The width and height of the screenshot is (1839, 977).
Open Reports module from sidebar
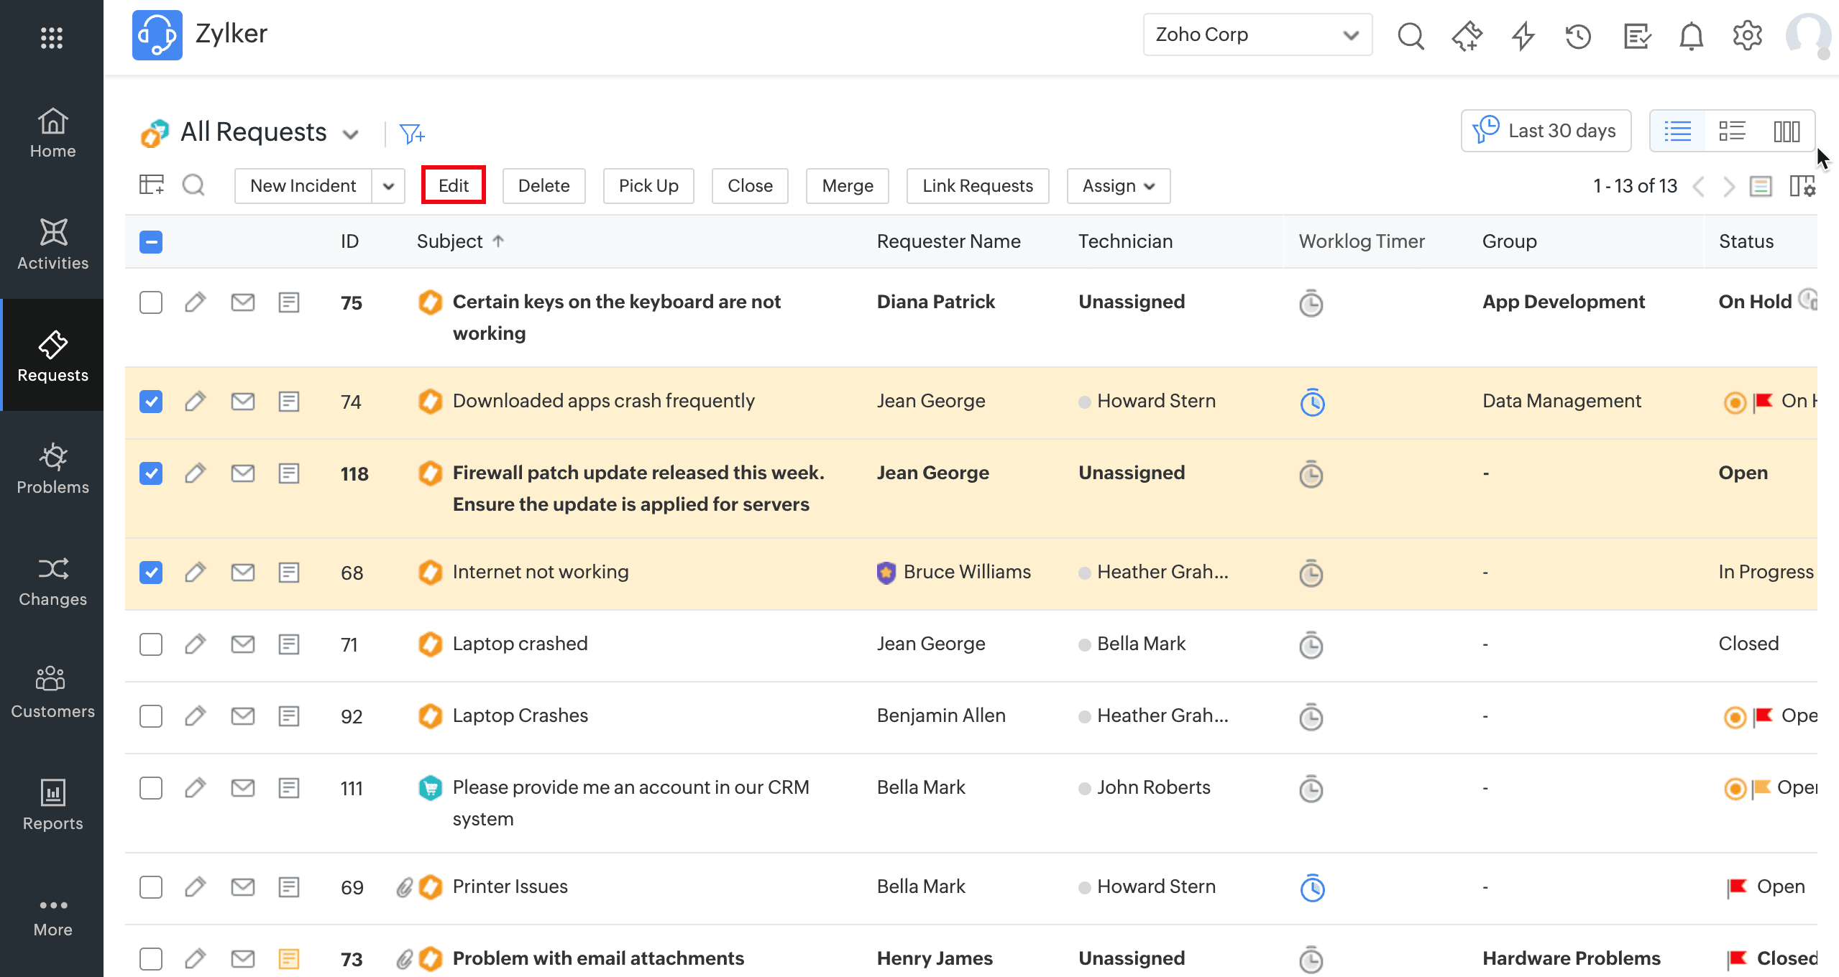pos(52,805)
